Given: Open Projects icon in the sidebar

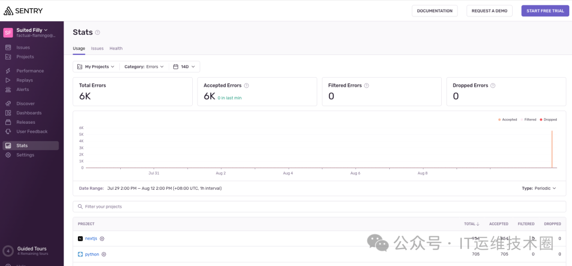Looking at the screenshot, I should (x=8, y=57).
